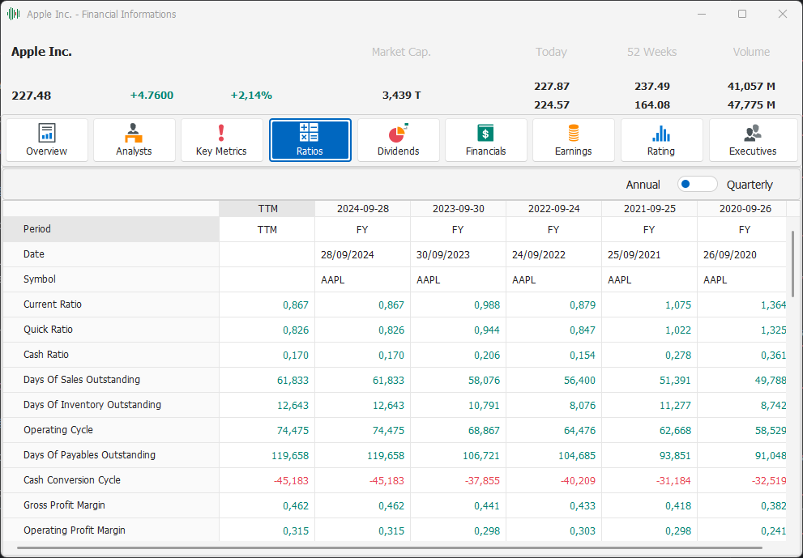The height and width of the screenshot is (558, 803).
Task: Click the Days Of Sales Outstanding label
Action: pyautogui.click(x=82, y=379)
